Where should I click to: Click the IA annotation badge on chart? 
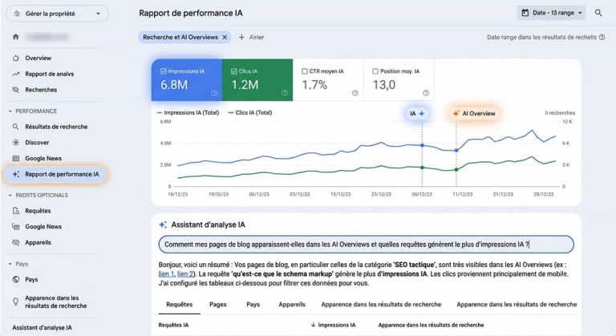click(417, 114)
